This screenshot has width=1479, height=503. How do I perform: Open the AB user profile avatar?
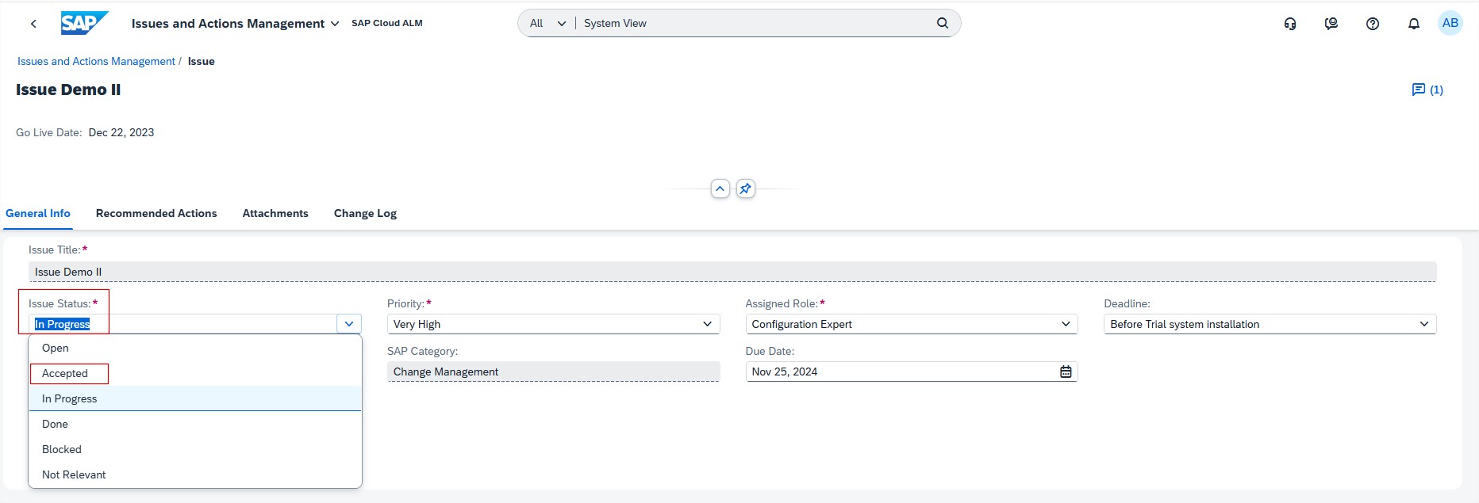point(1450,23)
